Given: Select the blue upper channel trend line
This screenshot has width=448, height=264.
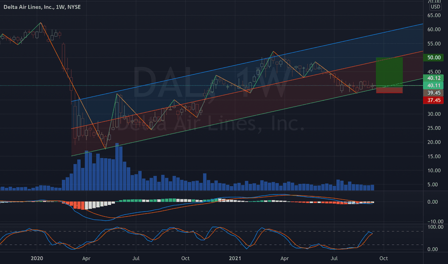Looking at the screenshot, I should point(247,62).
